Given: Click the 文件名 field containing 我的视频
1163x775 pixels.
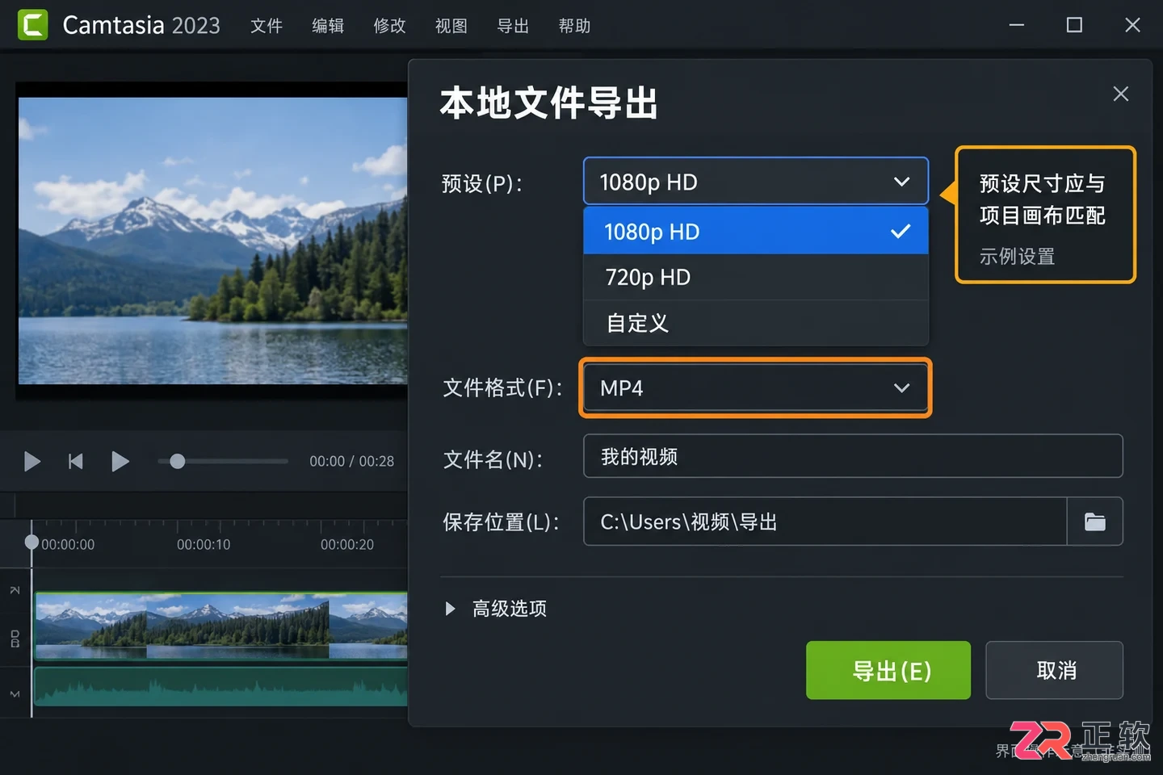Looking at the screenshot, I should coord(853,456).
